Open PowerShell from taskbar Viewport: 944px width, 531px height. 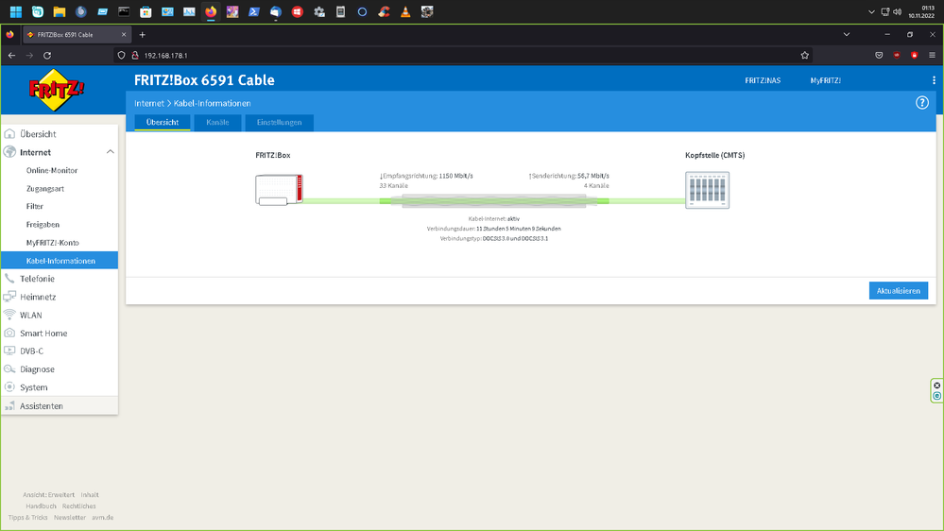click(x=254, y=11)
